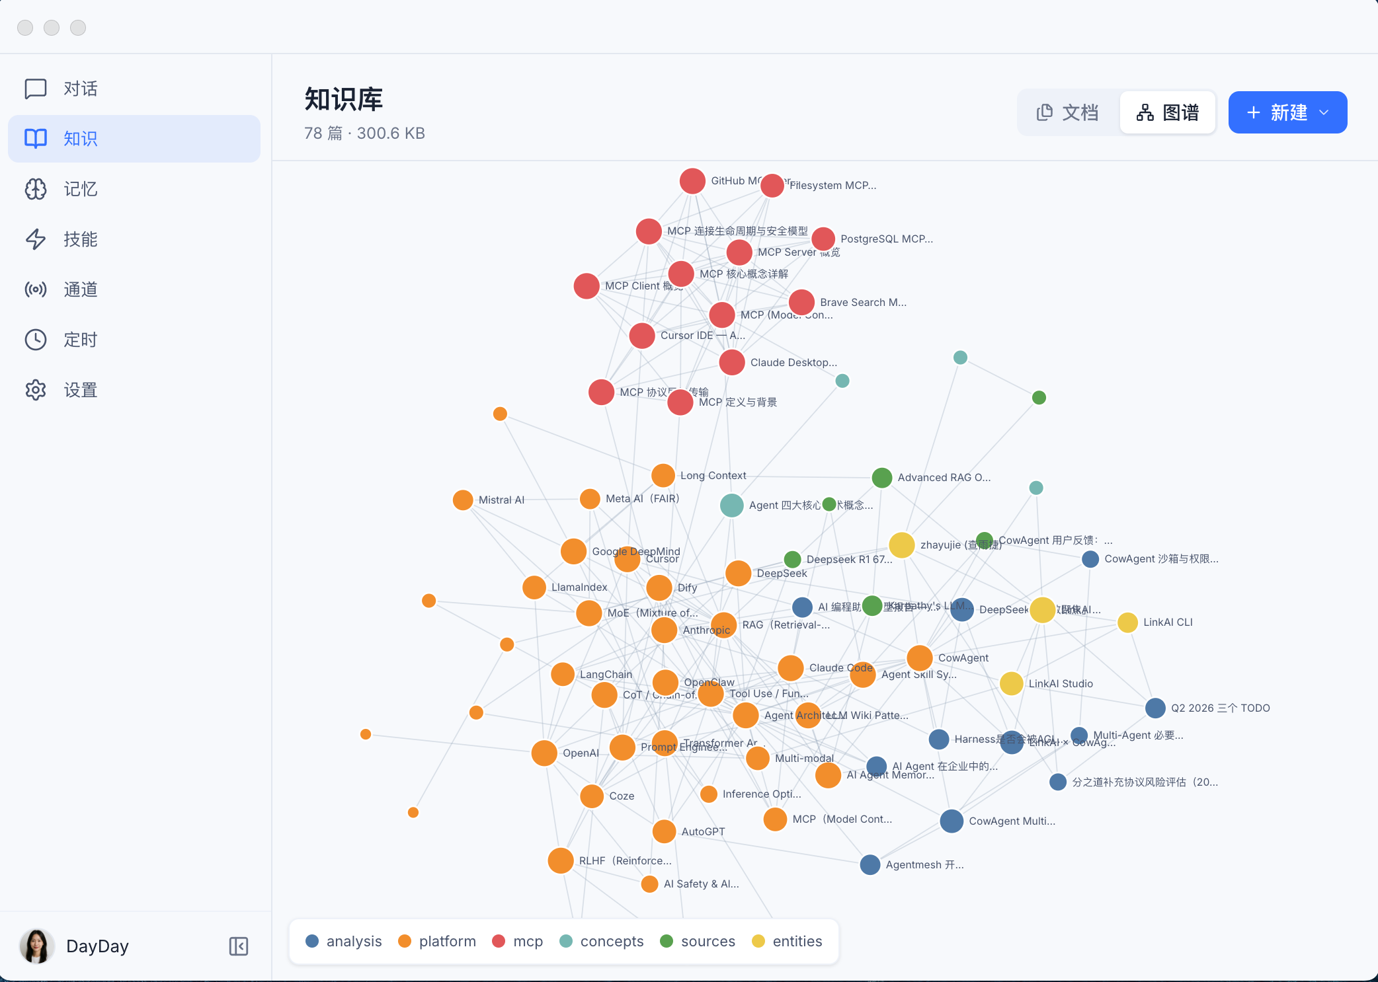Open the 通道 broadcast icon
This screenshot has height=982, width=1378.
pyautogui.click(x=36, y=289)
